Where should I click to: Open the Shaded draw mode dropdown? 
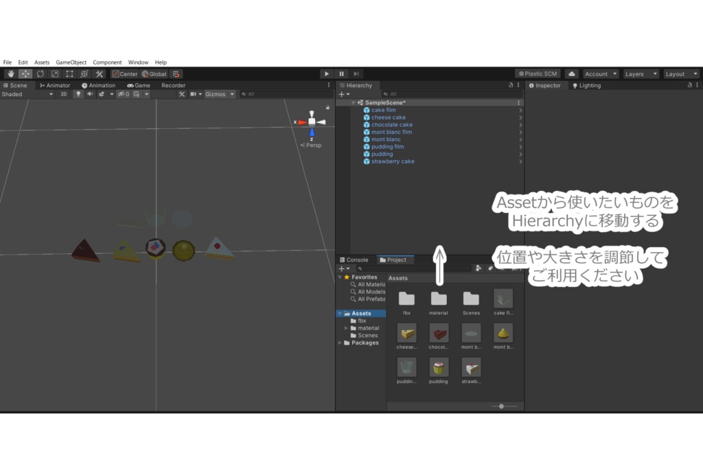click(x=27, y=94)
